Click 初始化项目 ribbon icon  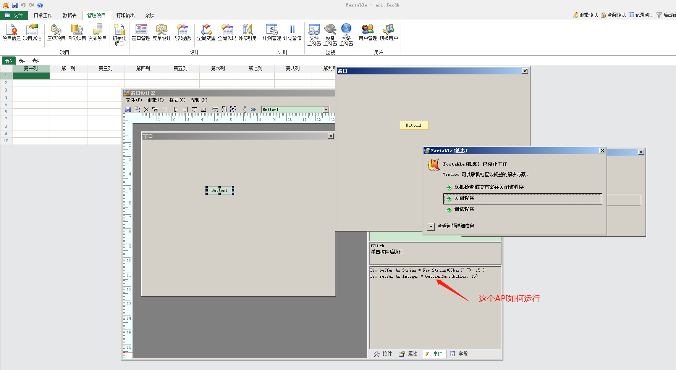click(x=119, y=35)
